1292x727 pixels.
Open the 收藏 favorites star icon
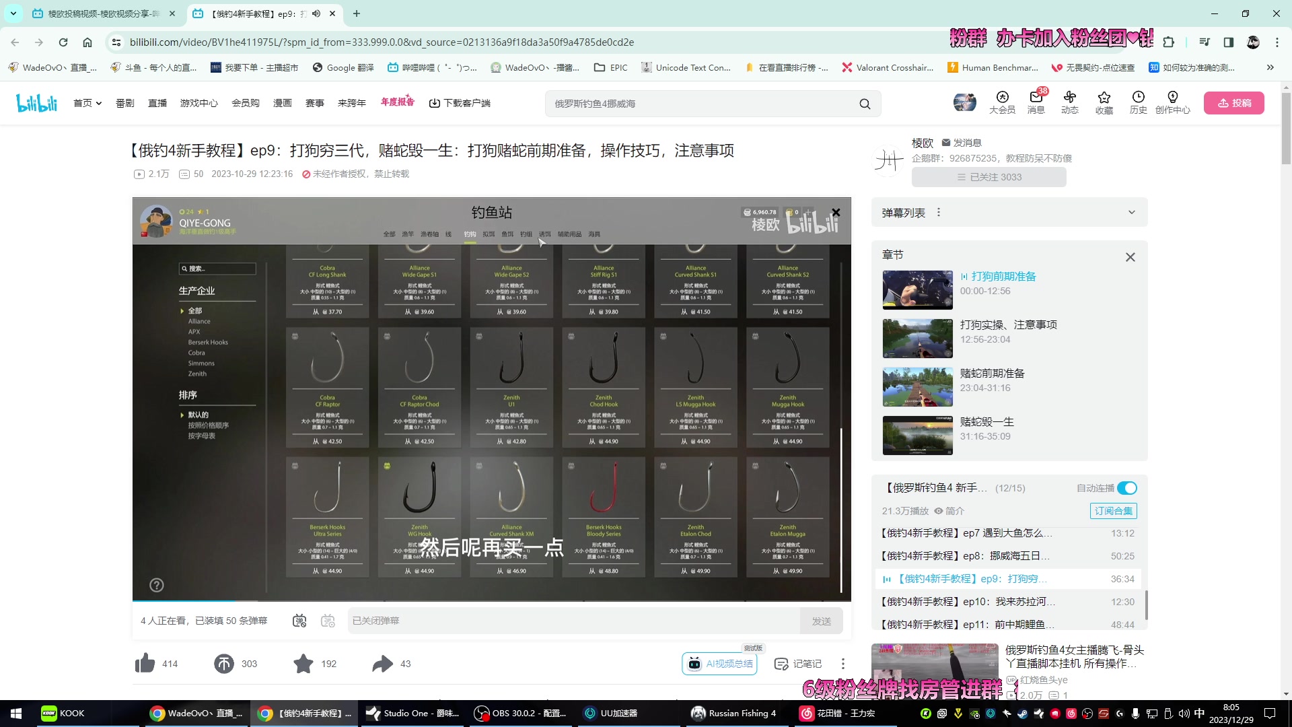(x=1104, y=102)
